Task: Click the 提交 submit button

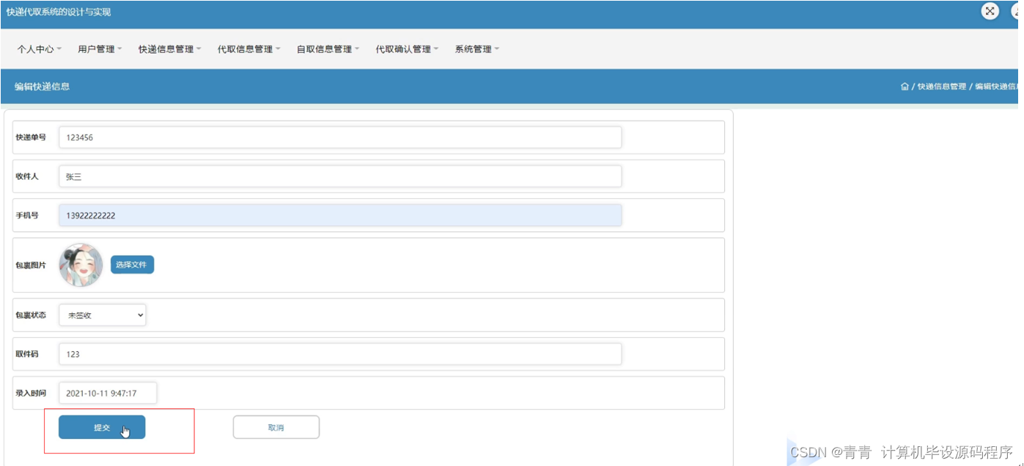Action: tap(100, 426)
